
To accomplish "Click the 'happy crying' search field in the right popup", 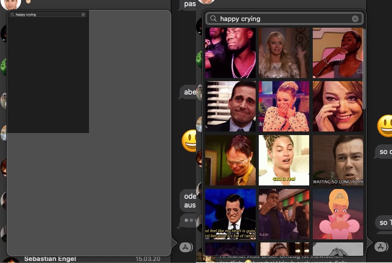I will click(x=284, y=18).
